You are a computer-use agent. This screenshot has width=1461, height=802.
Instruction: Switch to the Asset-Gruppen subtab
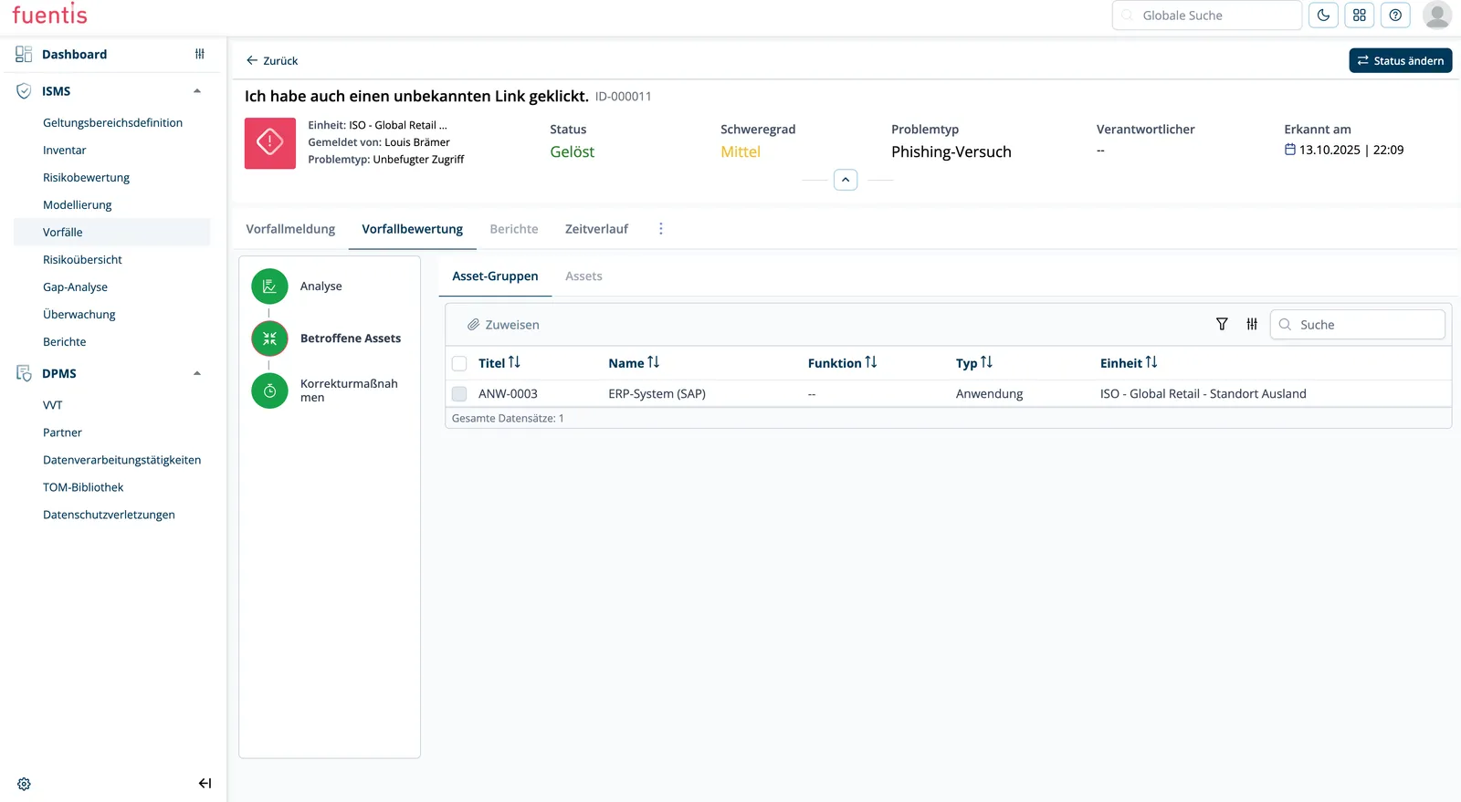coord(495,276)
